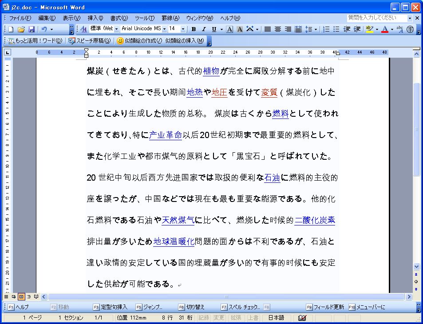The image size is (423, 324).
Task: Click the 日本語 language indicator
Action: [x=277, y=318]
